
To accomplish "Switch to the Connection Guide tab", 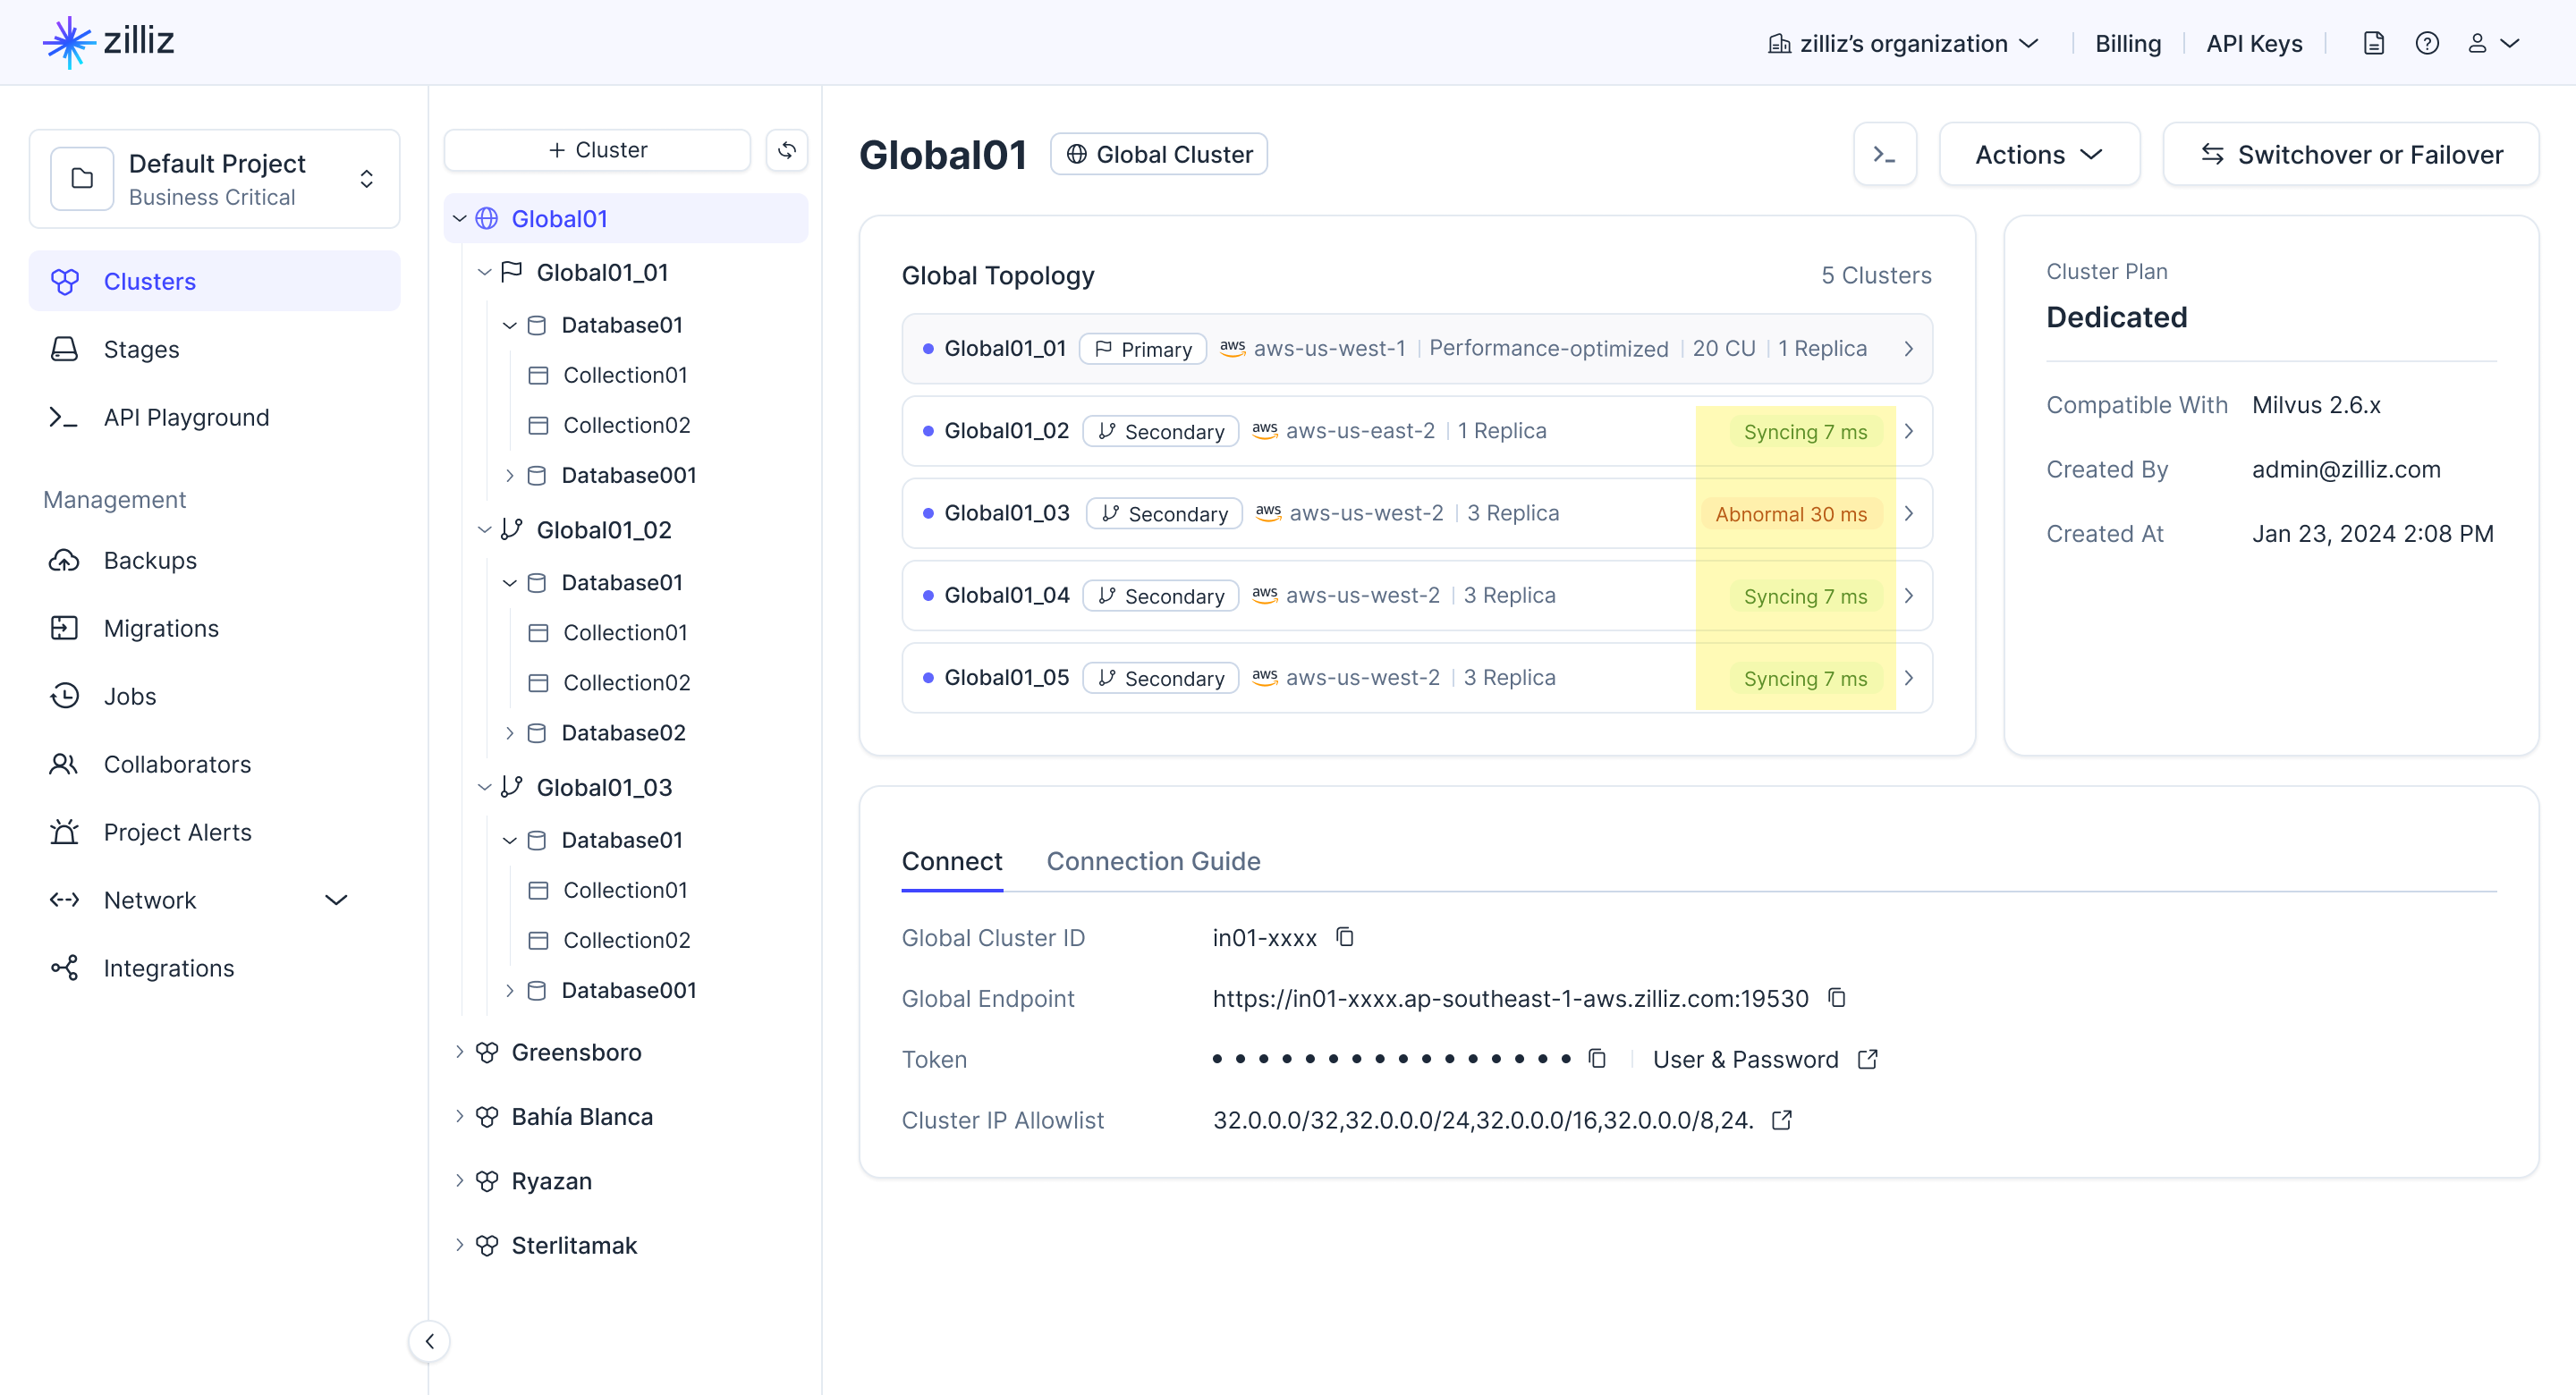I will point(1152,861).
